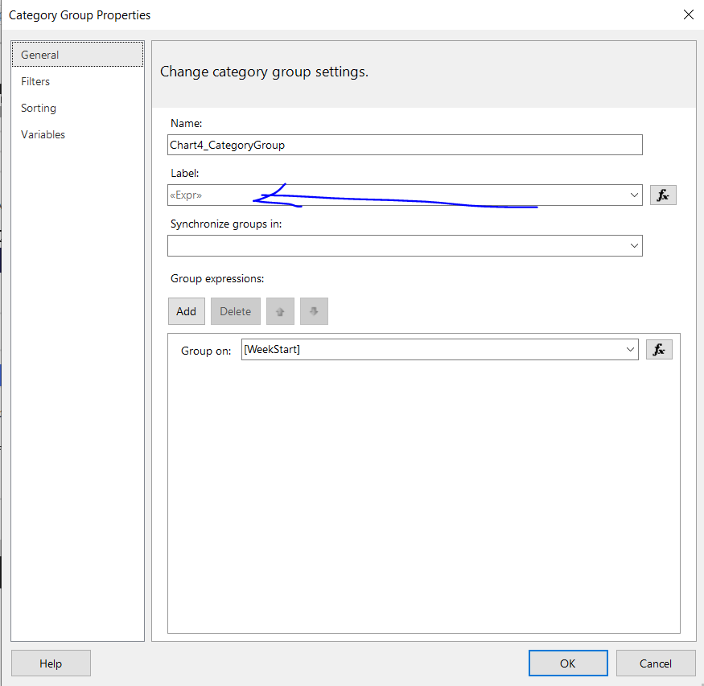The width and height of the screenshot is (704, 686).
Task: Expand the Group on [WeekStart] dropdown
Action: [x=630, y=350]
